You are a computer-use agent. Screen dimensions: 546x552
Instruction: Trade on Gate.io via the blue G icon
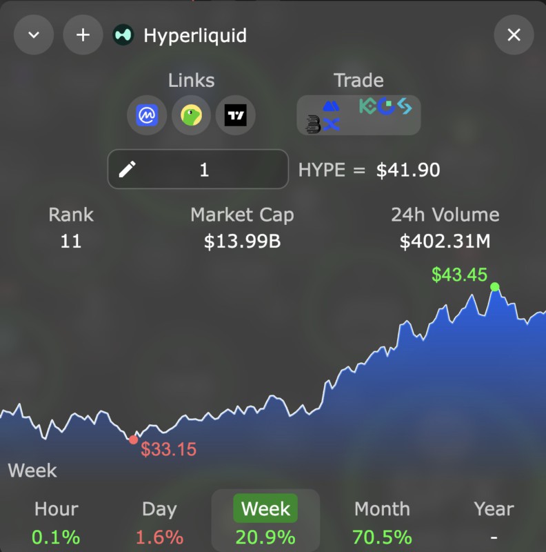(x=386, y=106)
